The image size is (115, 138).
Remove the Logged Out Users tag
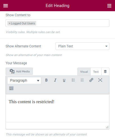pyautogui.click(x=10, y=23)
